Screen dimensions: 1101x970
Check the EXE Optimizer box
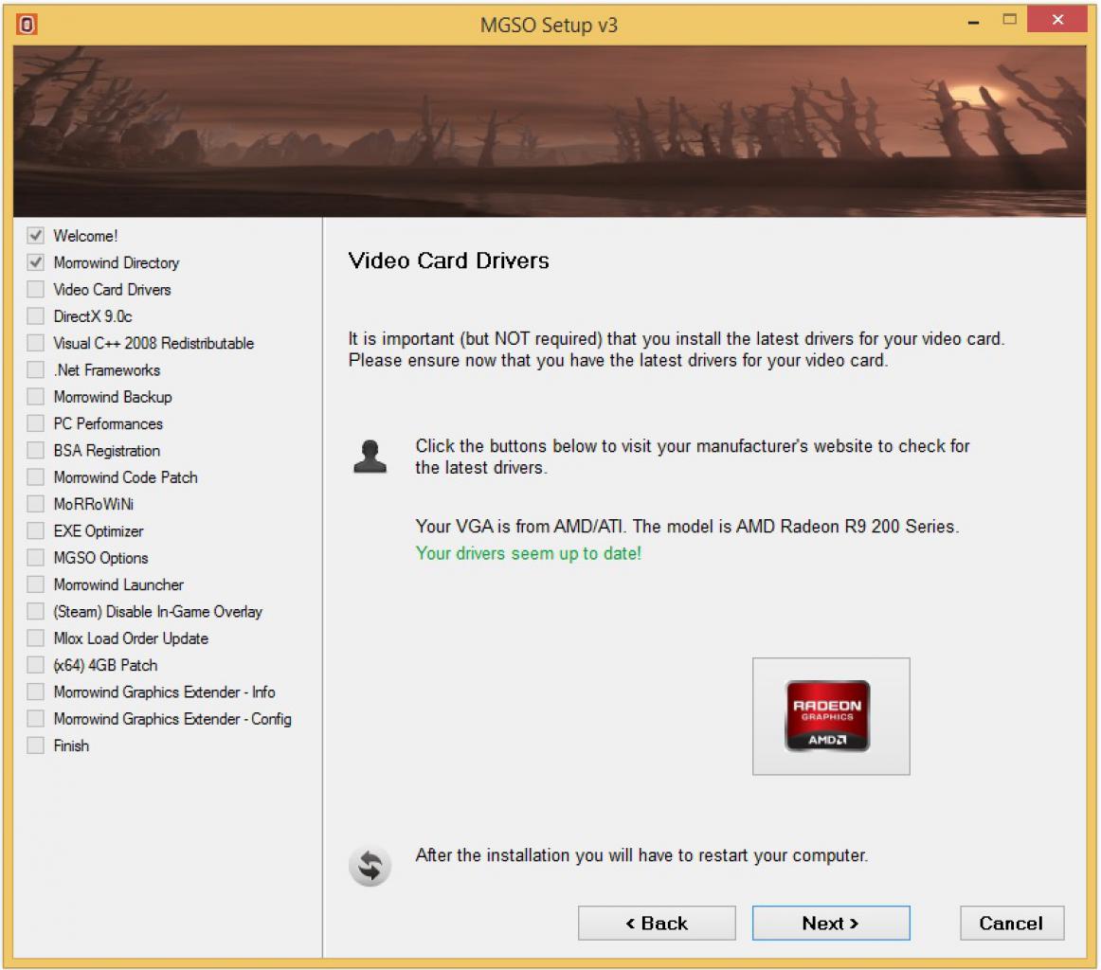pos(35,530)
